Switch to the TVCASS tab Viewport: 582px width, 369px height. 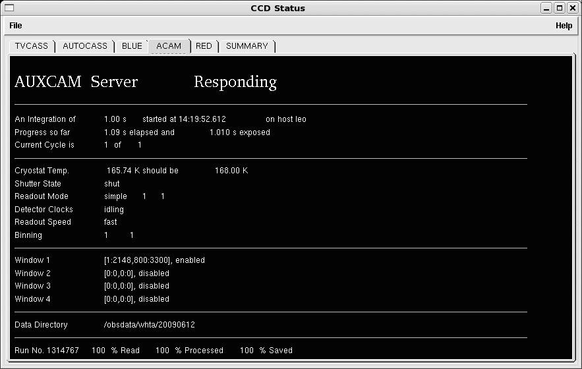point(32,46)
